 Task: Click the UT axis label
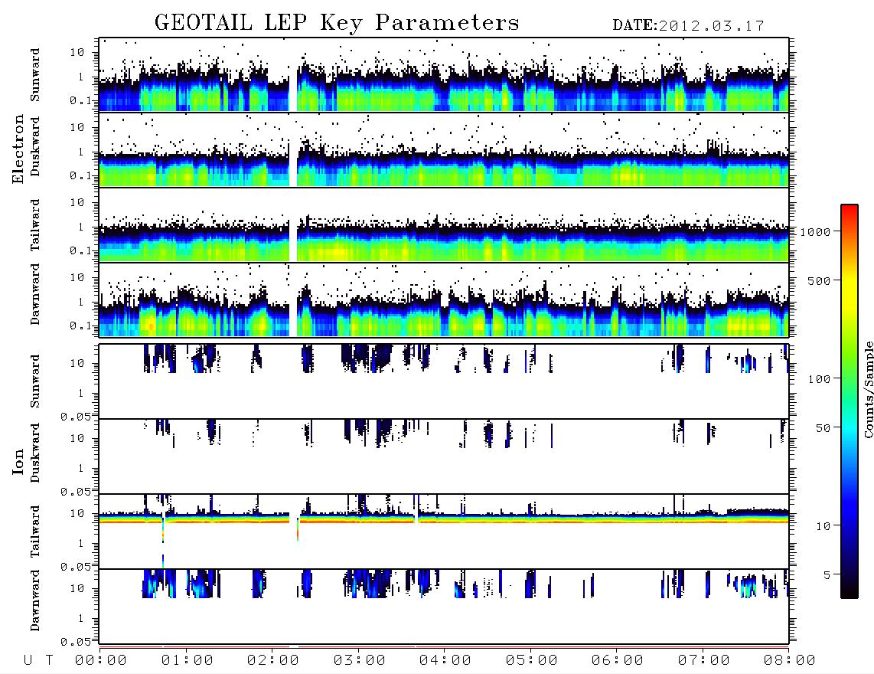pos(38,660)
